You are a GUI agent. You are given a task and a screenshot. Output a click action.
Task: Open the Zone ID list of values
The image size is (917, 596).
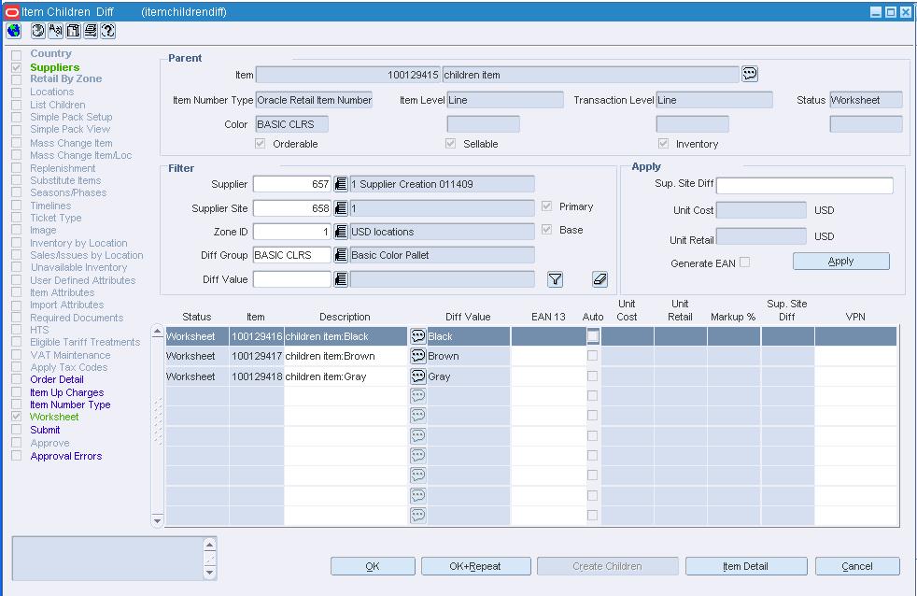tap(341, 232)
